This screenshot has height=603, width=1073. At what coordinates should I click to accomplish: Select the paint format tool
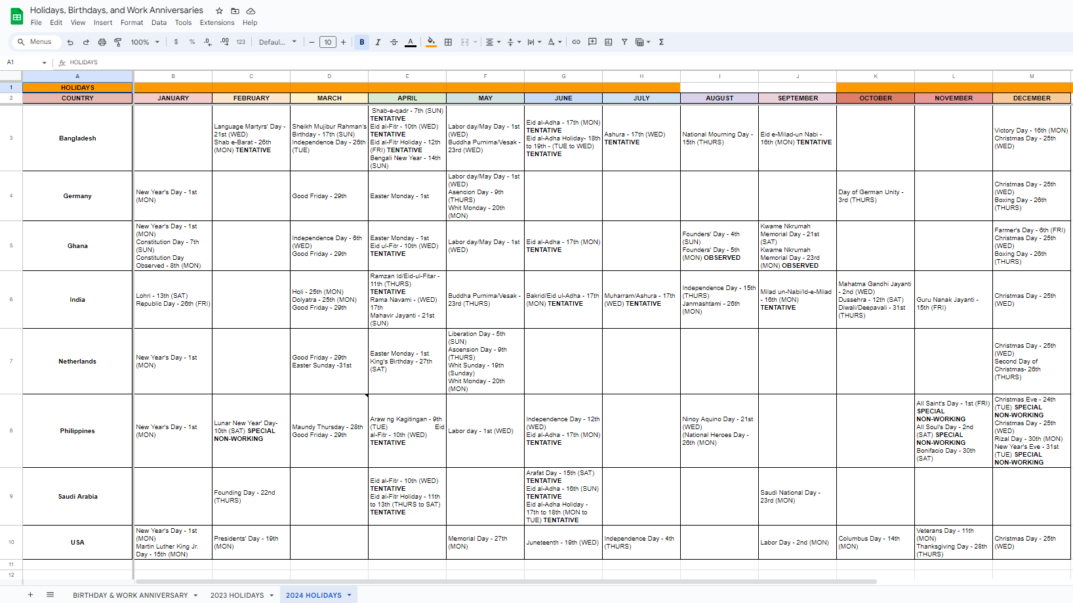point(118,42)
